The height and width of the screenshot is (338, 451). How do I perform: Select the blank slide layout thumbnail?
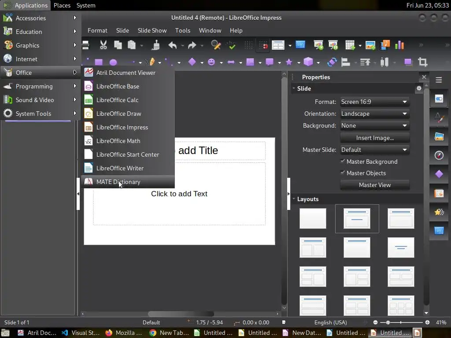[313, 218]
